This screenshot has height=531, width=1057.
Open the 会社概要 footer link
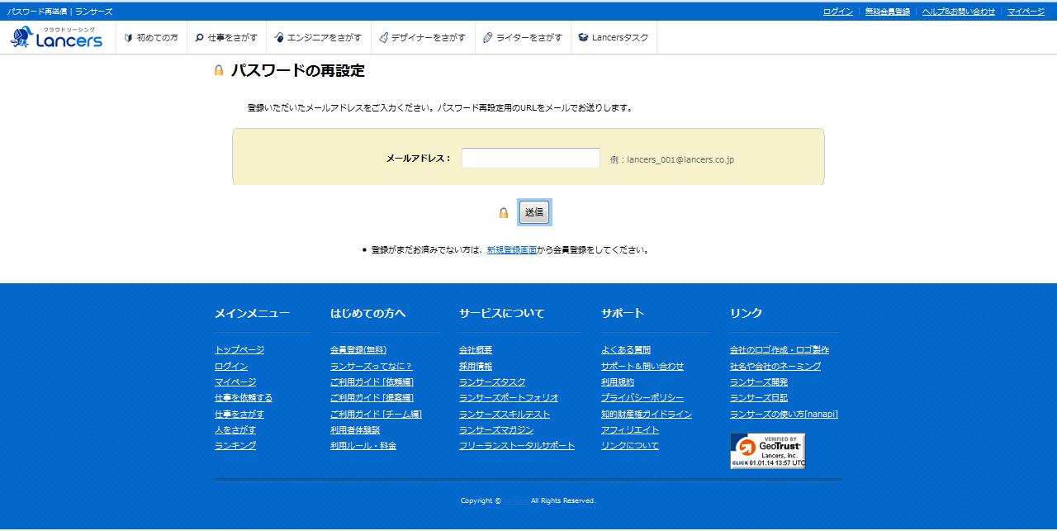[x=476, y=350]
